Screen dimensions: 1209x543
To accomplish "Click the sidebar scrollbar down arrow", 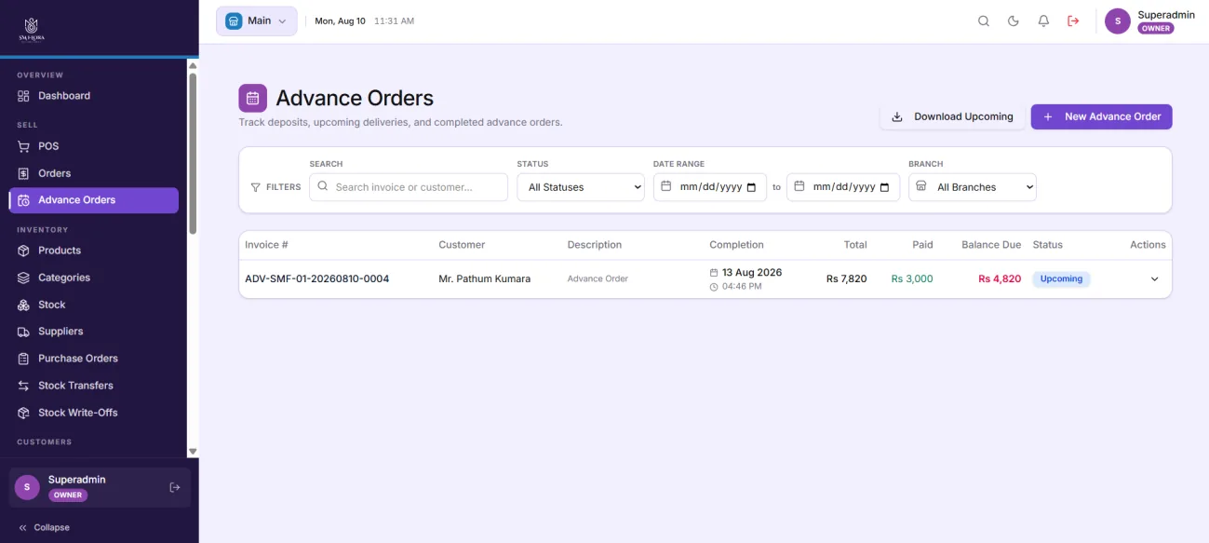I will point(193,451).
